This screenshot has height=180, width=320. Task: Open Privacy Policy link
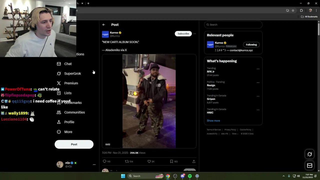click(x=230, y=130)
